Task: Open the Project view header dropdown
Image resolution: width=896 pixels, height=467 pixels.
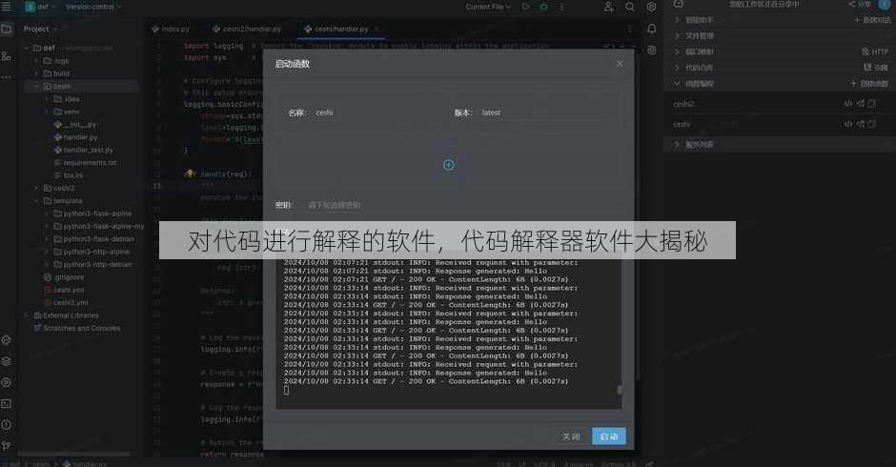Action: tap(40, 29)
